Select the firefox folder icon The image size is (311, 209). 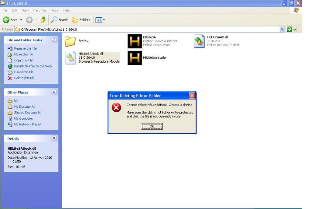(x=70, y=41)
